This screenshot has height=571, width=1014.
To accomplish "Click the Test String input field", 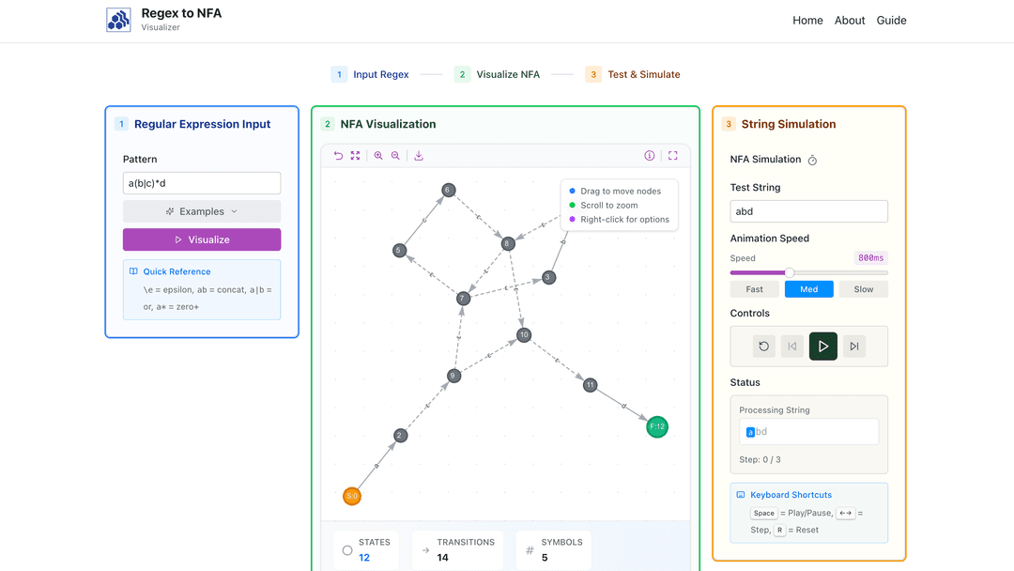I will point(808,211).
